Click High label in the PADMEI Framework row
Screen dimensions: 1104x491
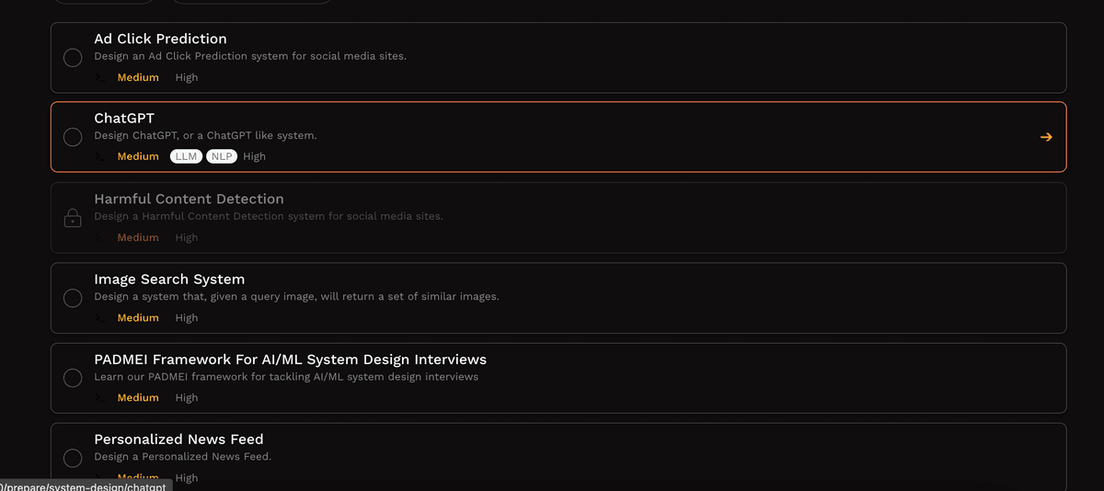187,397
